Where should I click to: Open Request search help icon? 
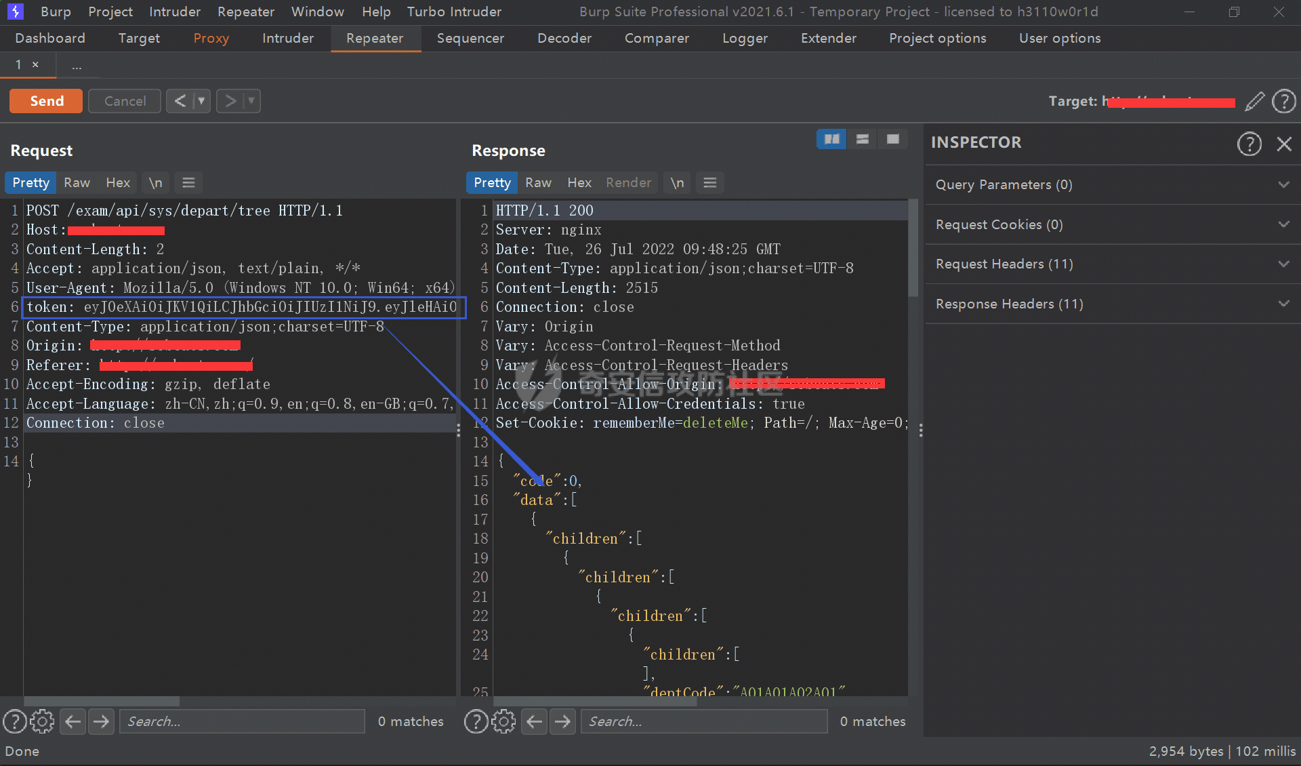15,721
